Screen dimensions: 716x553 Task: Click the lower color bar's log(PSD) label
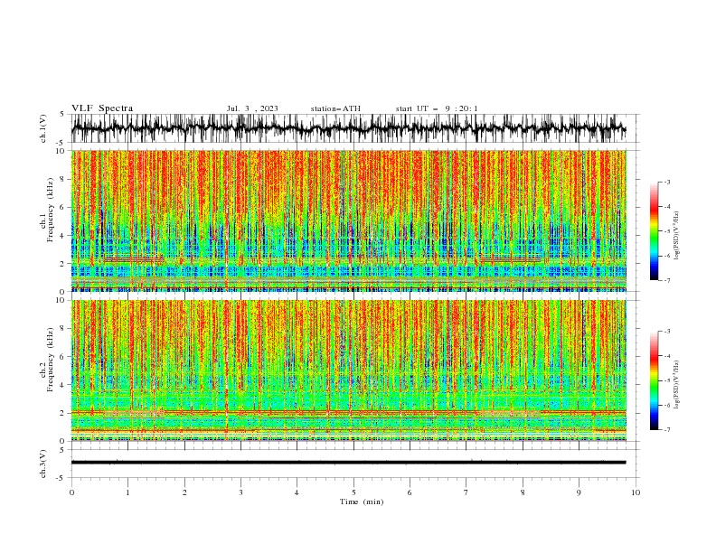pyautogui.click(x=676, y=385)
